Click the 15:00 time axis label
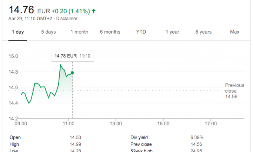The height and width of the screenshot is (152, 253). coord(163,124)
